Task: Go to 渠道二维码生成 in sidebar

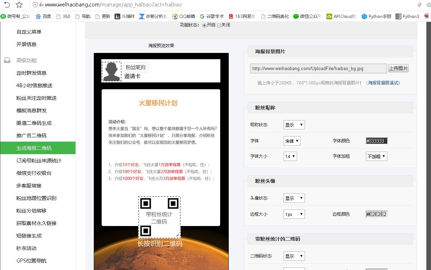Action: pyautogui.click(x=34, y=123)
